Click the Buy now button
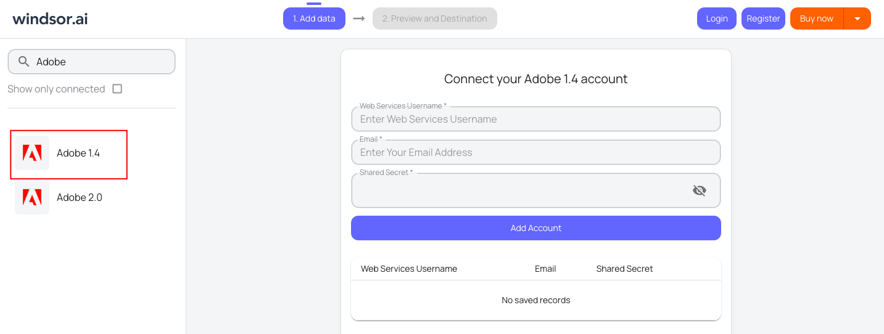884x334 pixels. (816, 18)
